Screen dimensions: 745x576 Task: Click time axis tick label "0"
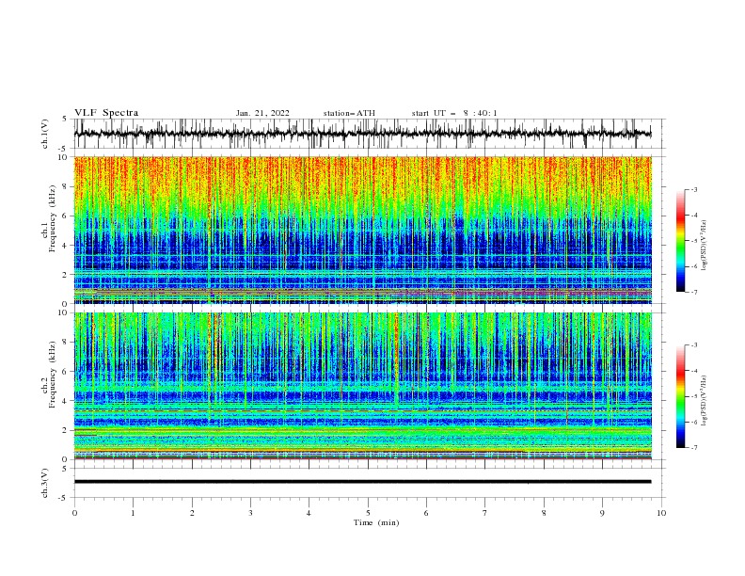[x=74, y=513]
